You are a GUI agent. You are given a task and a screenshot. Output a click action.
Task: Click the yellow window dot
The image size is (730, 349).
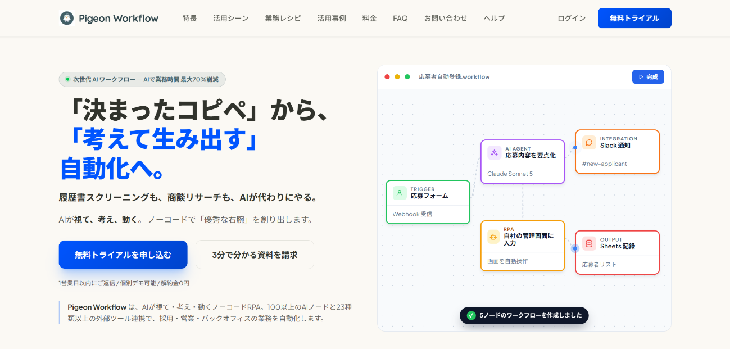(x=397, y=77)
